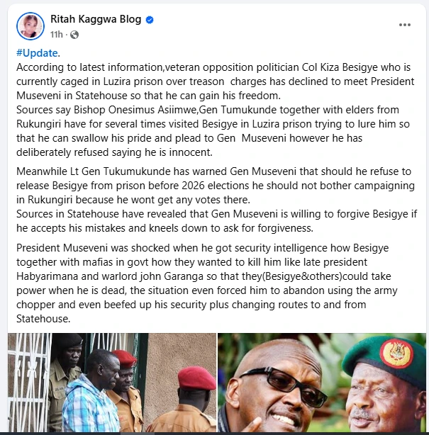Screen dimensions: 429x435
Task: Follow the #Update hashtag
Action: (x=37, y=53)
